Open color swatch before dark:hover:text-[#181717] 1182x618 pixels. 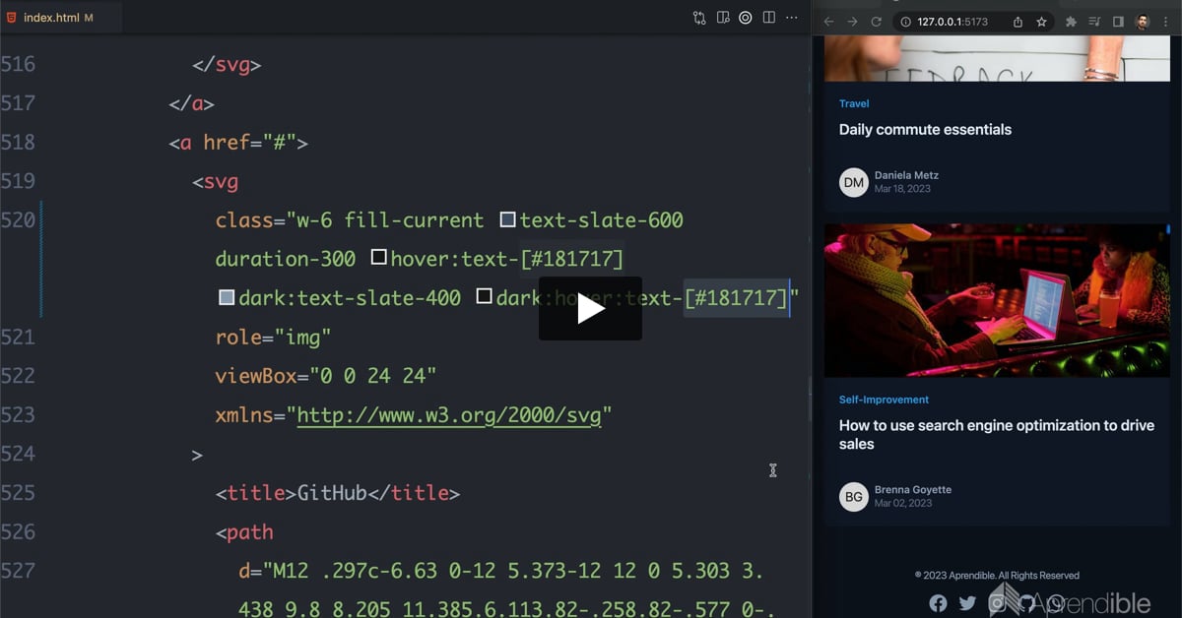pyautogui.click(x=484, y=297)
